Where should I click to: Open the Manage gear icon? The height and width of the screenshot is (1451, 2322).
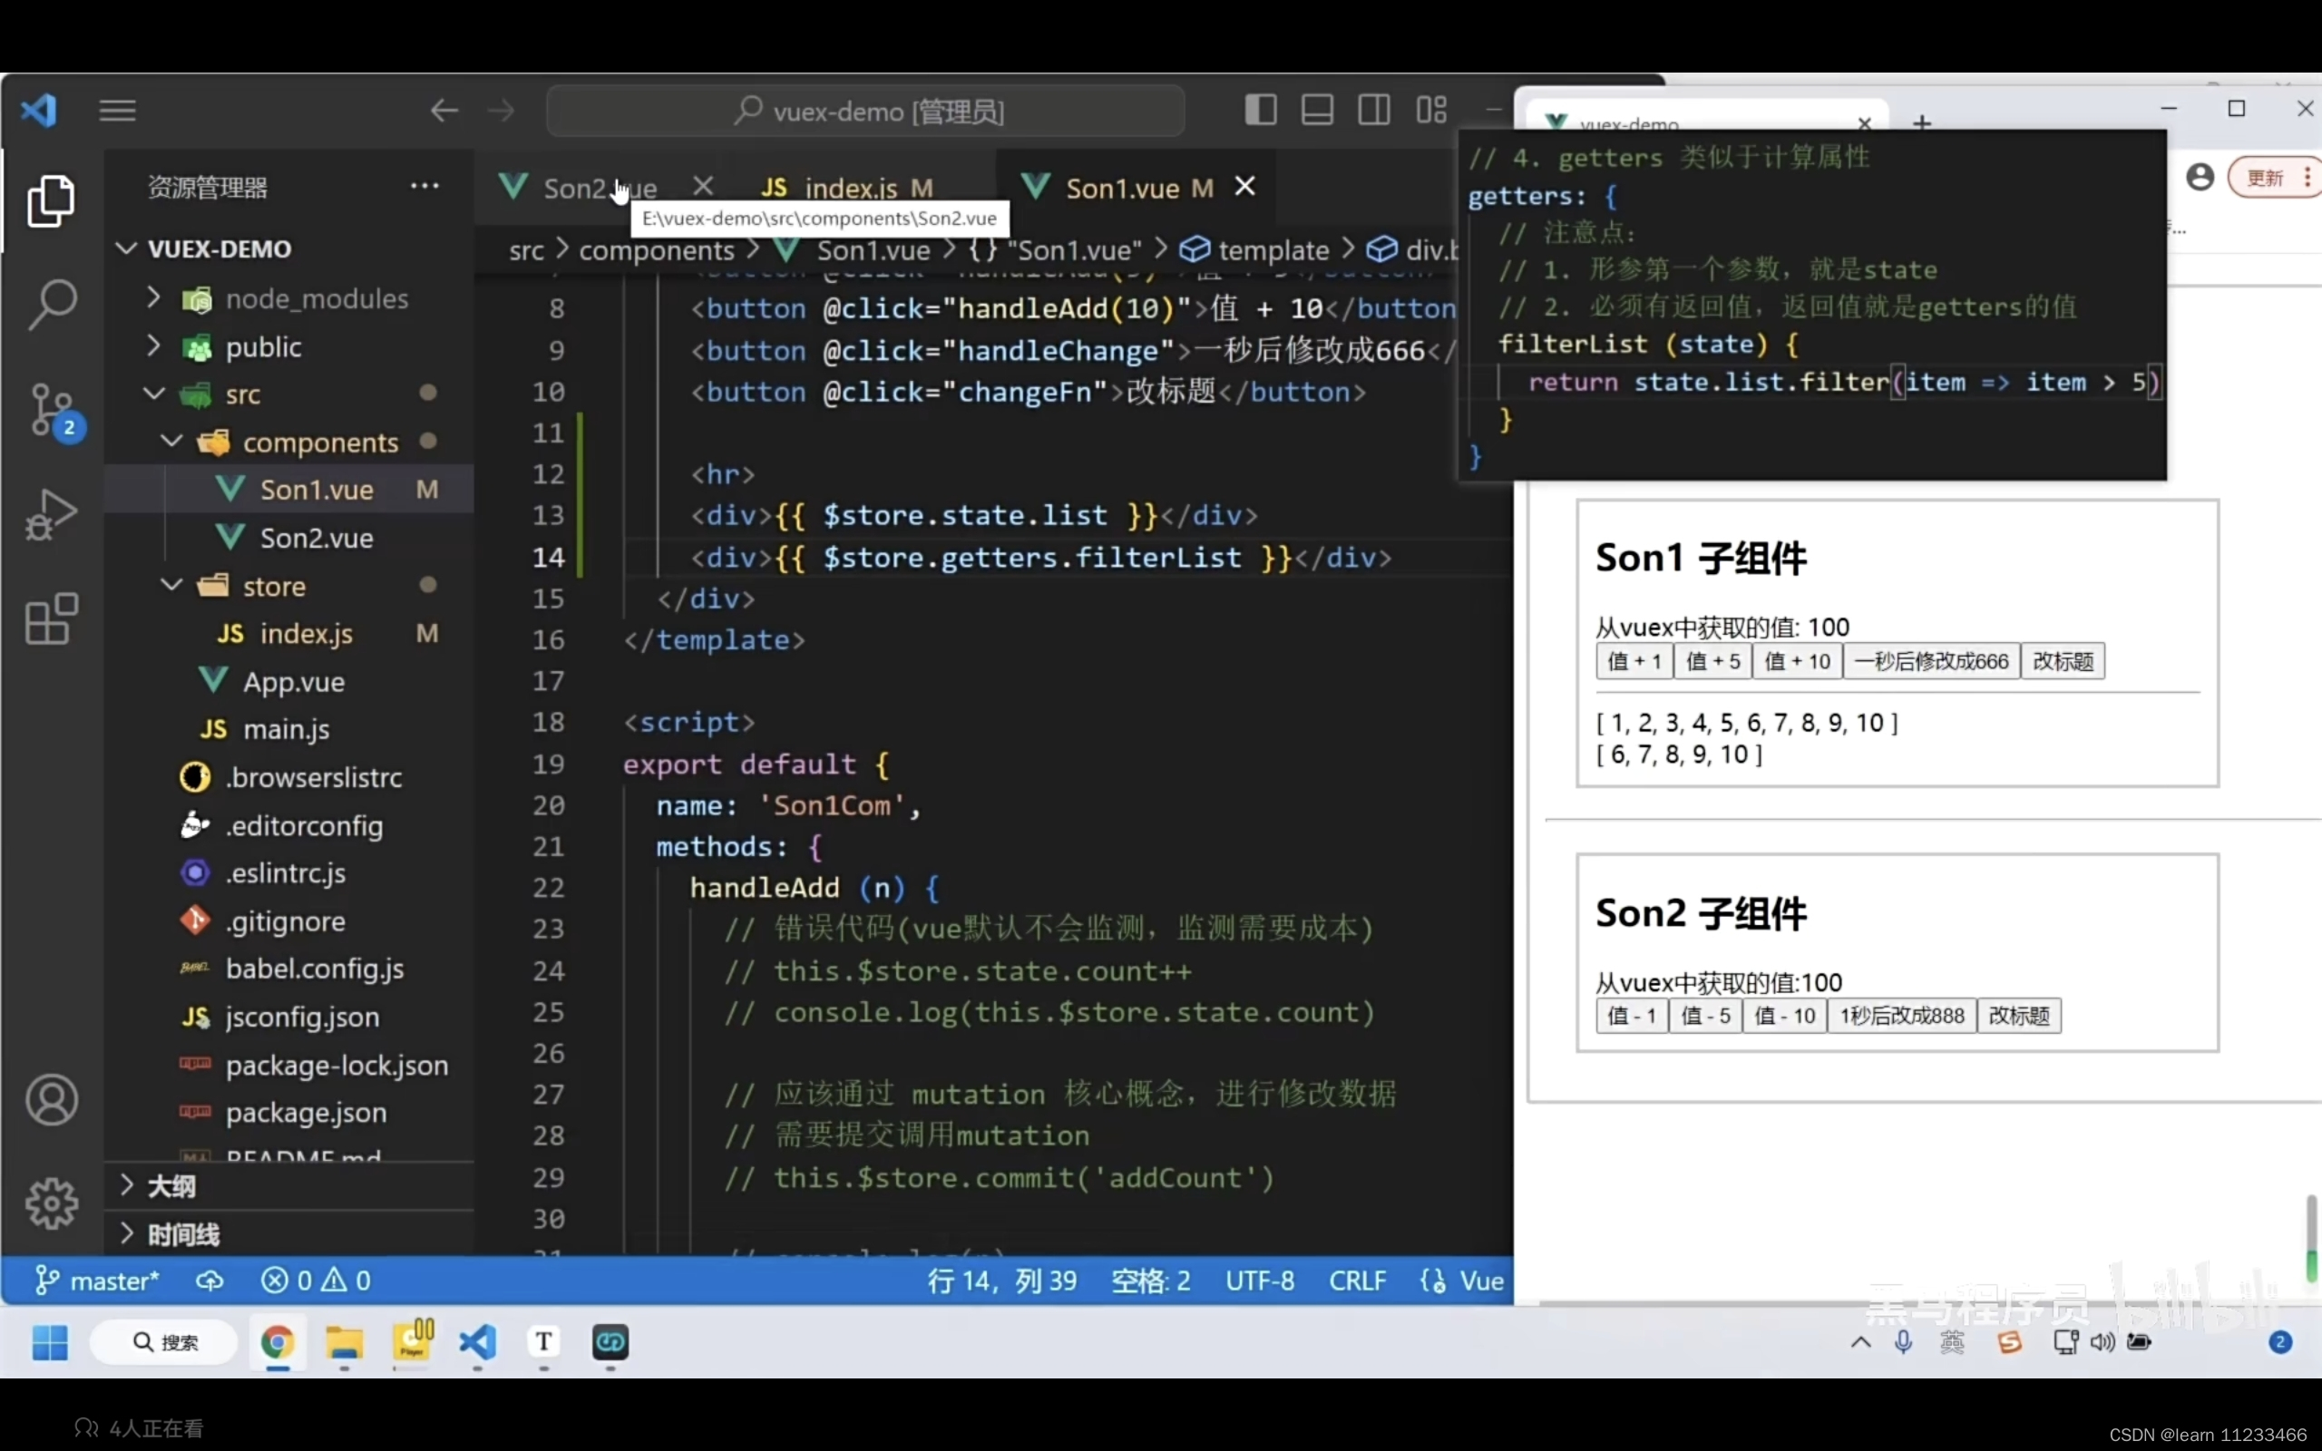(x=51, y=1203)
